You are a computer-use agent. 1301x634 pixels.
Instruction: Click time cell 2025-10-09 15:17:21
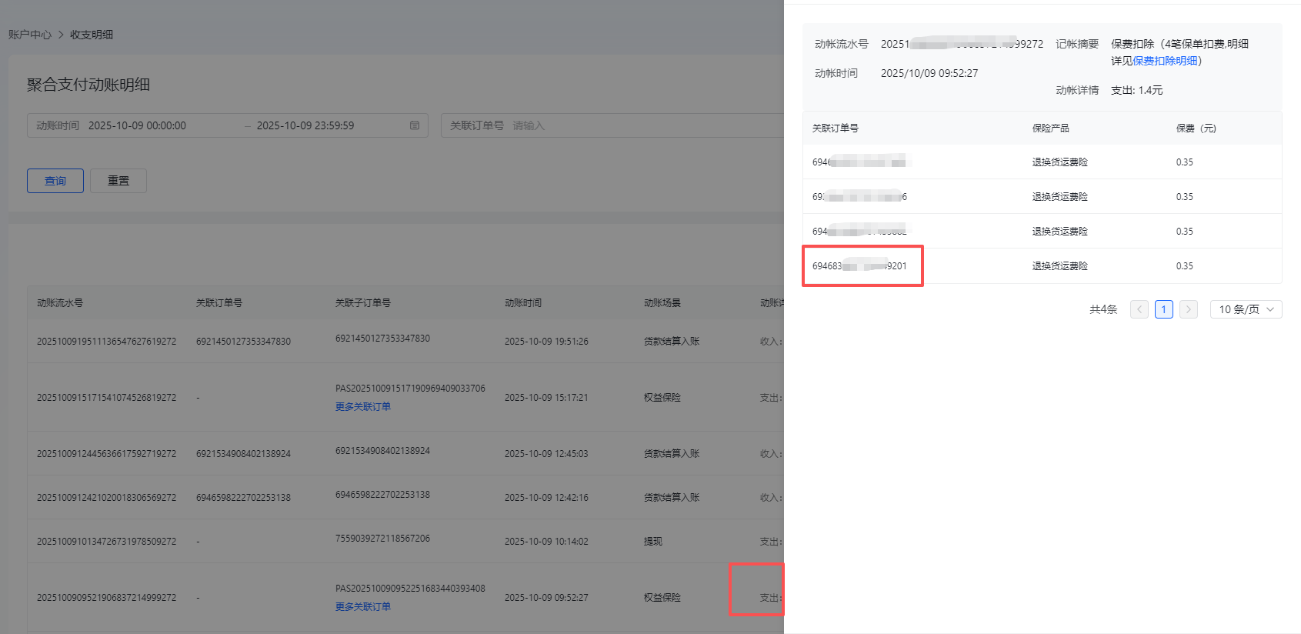pos(546,397)
